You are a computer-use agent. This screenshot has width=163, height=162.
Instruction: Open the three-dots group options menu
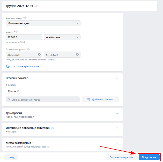coord(152,6)
